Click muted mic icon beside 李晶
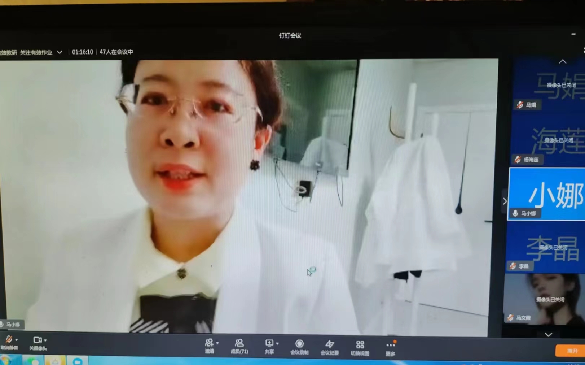Screen dimensions: 585x365 click(513, 266)
